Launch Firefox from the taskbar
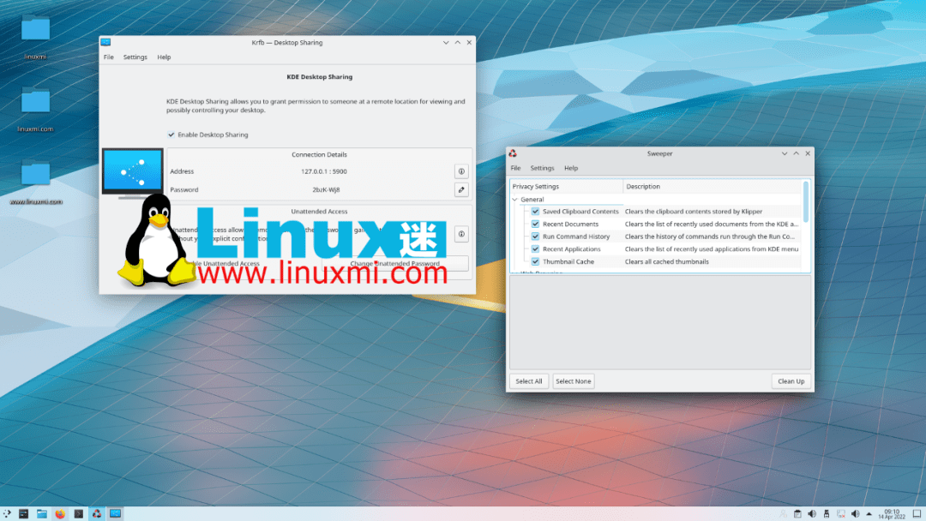 click(59, 514)
